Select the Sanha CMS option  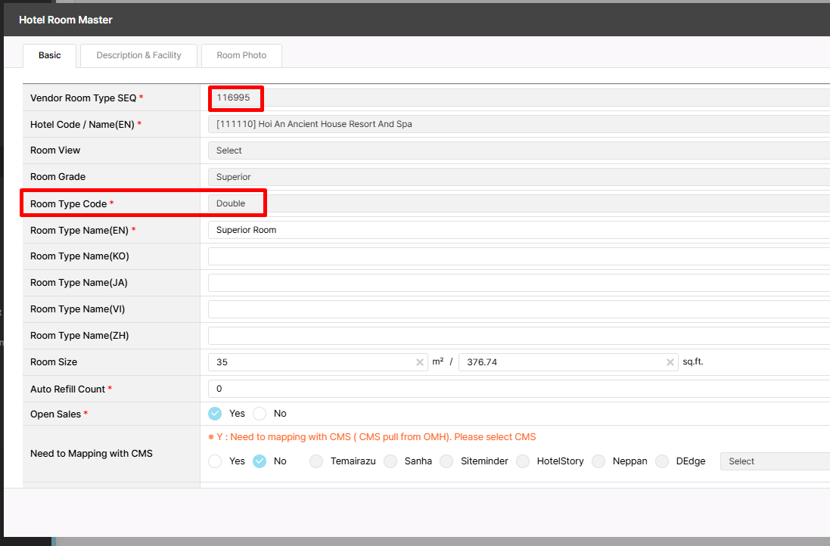pyautogui.click(x=390, y=461)
